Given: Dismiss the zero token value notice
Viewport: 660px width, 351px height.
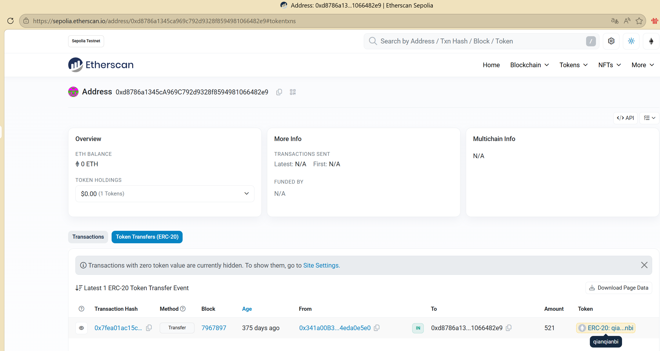Looking at the screenshot, I should point(644,265).
